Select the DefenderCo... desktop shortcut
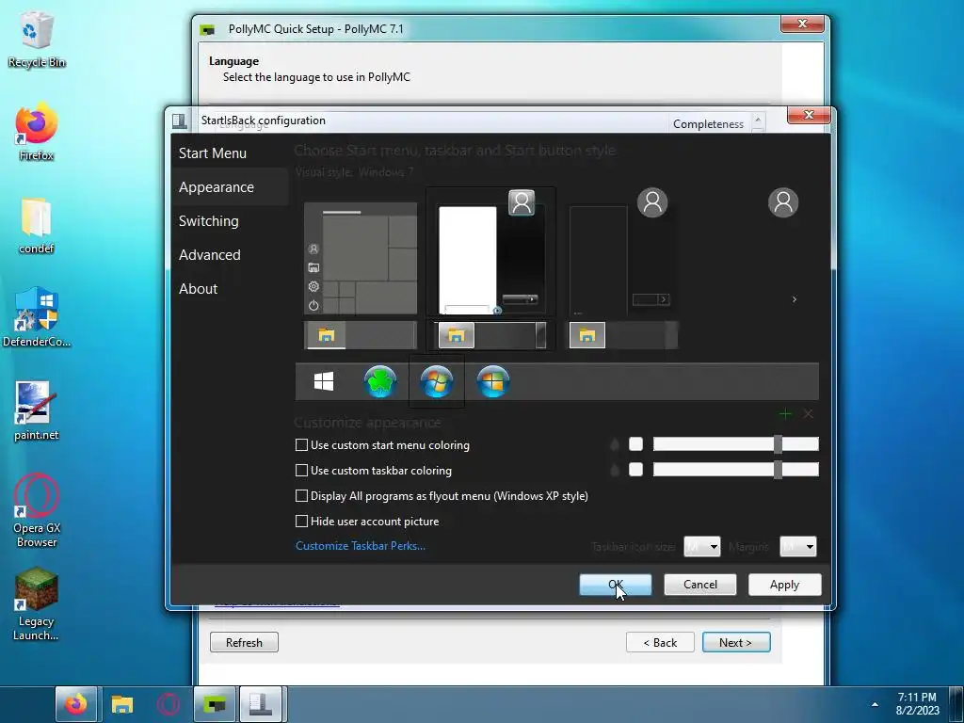The image size is (964, 723). point(37,318)
